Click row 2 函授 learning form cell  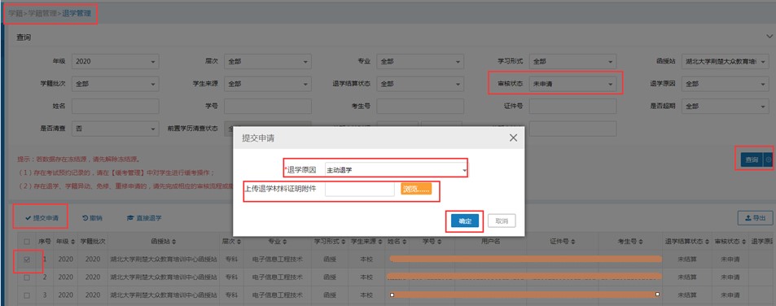(330, 278)
